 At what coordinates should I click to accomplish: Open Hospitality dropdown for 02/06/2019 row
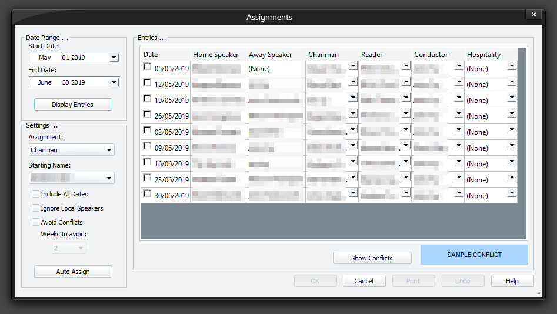pyautogui.click(x=512, y=129)
